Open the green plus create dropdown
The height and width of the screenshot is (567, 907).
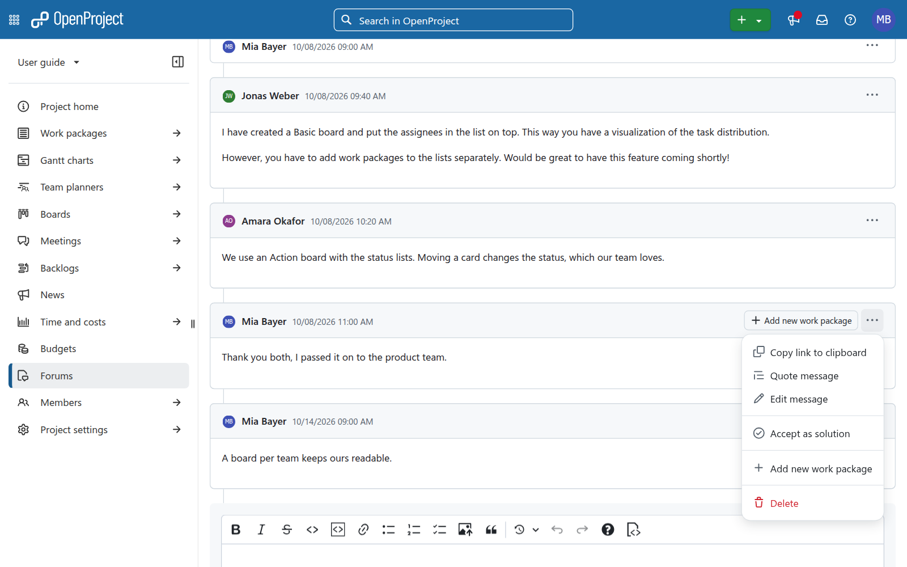pyautogui.click(x=750, y=20)
